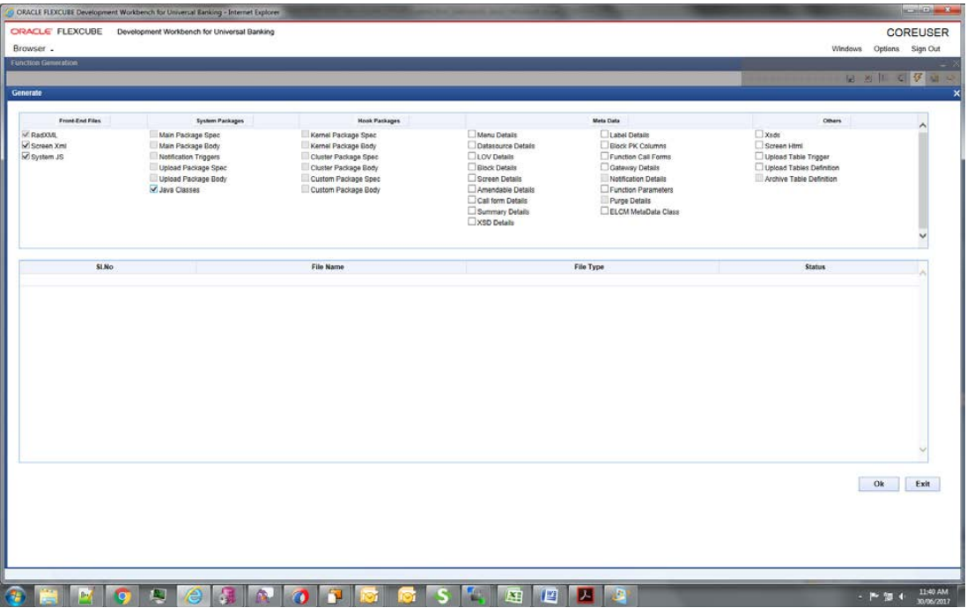967x608 pixels.
Task: Check the Xsds checkbox under Others
Action: [759, 134]
